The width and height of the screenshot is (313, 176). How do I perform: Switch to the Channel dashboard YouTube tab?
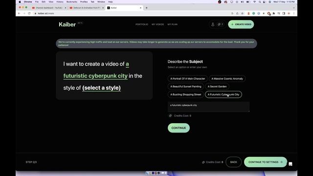tap(49, 8)
